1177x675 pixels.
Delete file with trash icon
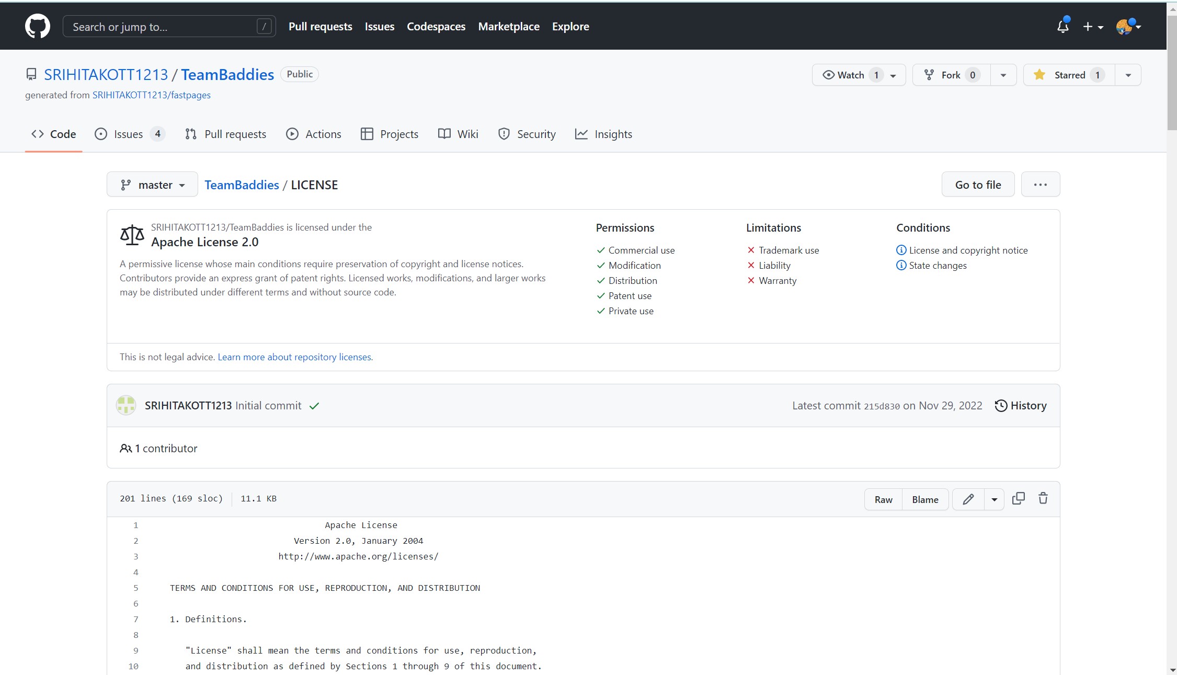click(1043, 498)
